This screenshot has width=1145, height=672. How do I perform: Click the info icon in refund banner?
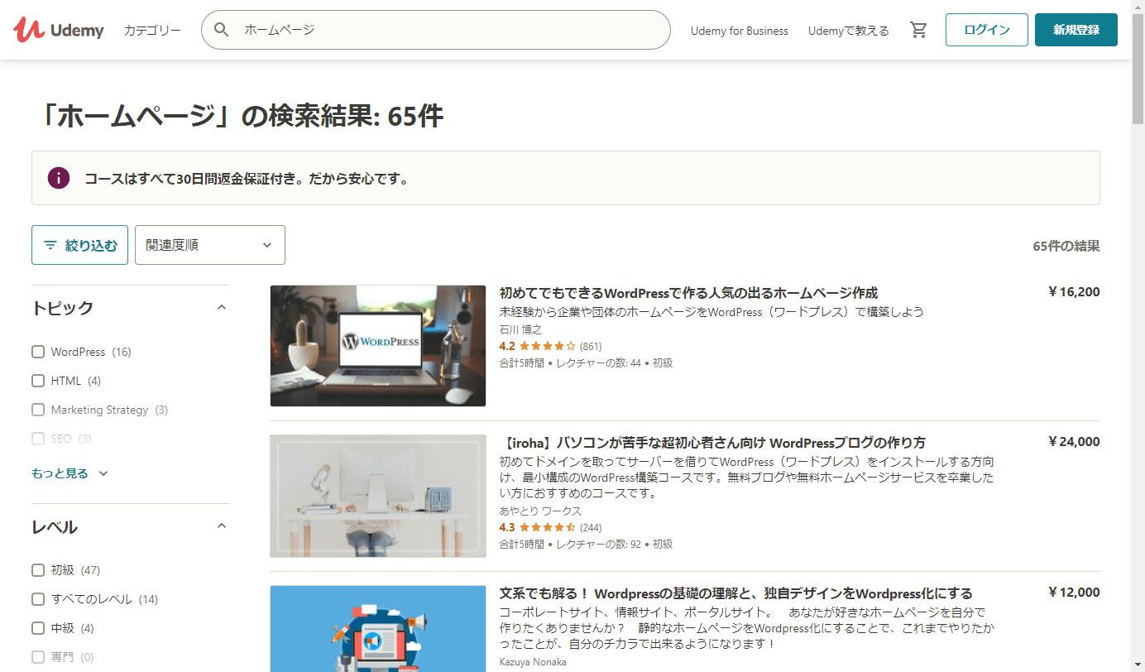[x=59, y=178]
